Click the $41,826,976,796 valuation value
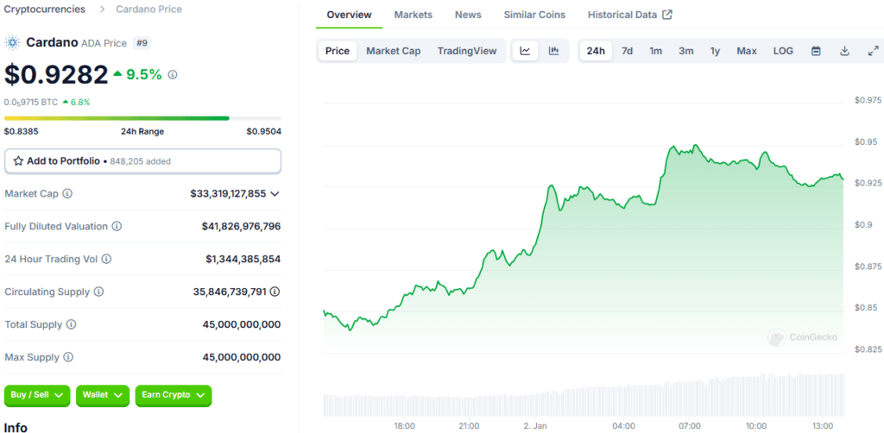The image size is (884, 433). tap(242, 226)
